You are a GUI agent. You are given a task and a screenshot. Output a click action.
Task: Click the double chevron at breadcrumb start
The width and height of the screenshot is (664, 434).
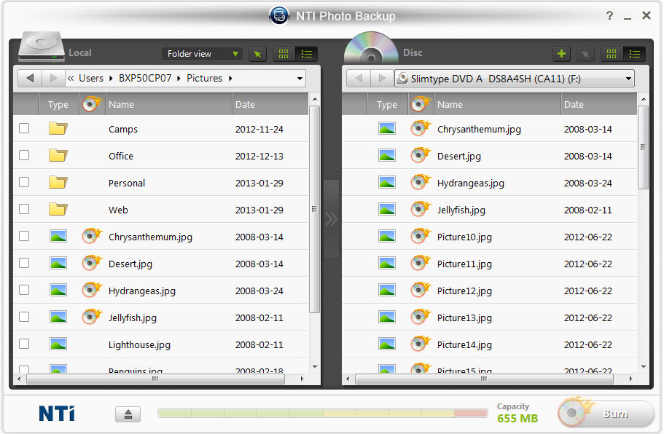point(71,79)
